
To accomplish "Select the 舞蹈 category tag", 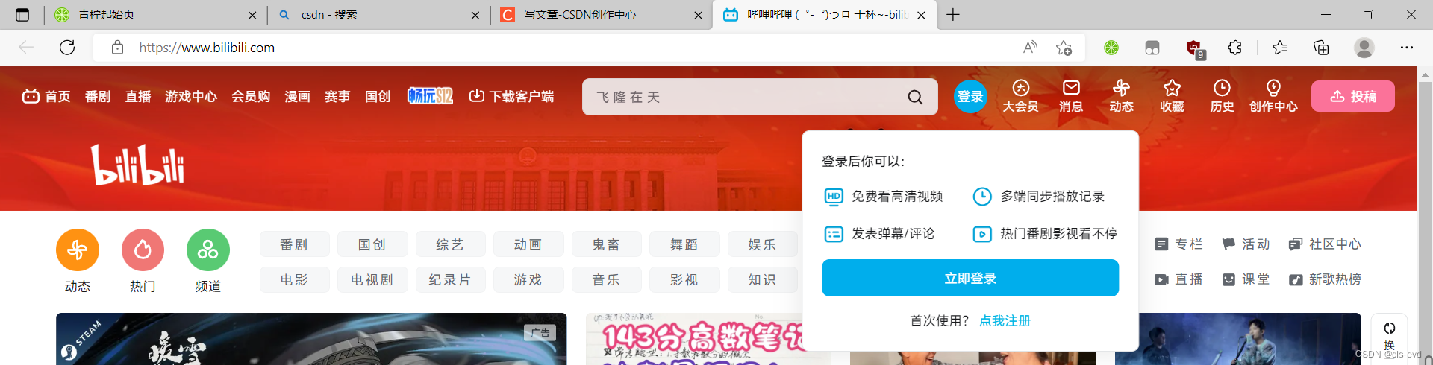I will tap(684, 244).
